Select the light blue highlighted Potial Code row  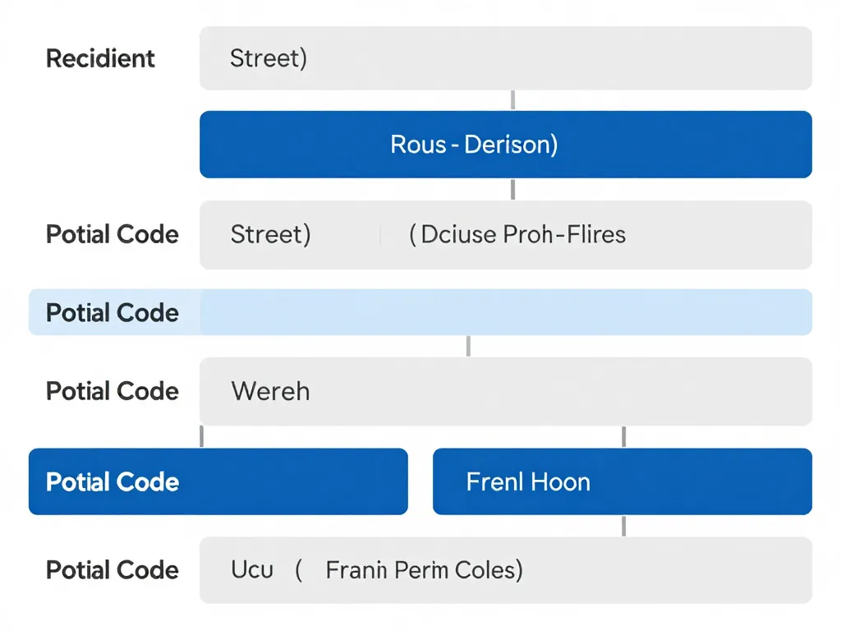(x=420, y=313)
